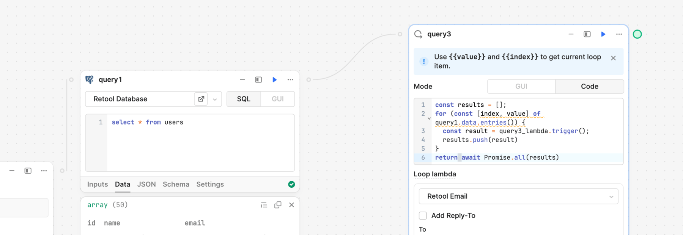Fold the for loop in code

click(429, 118)
